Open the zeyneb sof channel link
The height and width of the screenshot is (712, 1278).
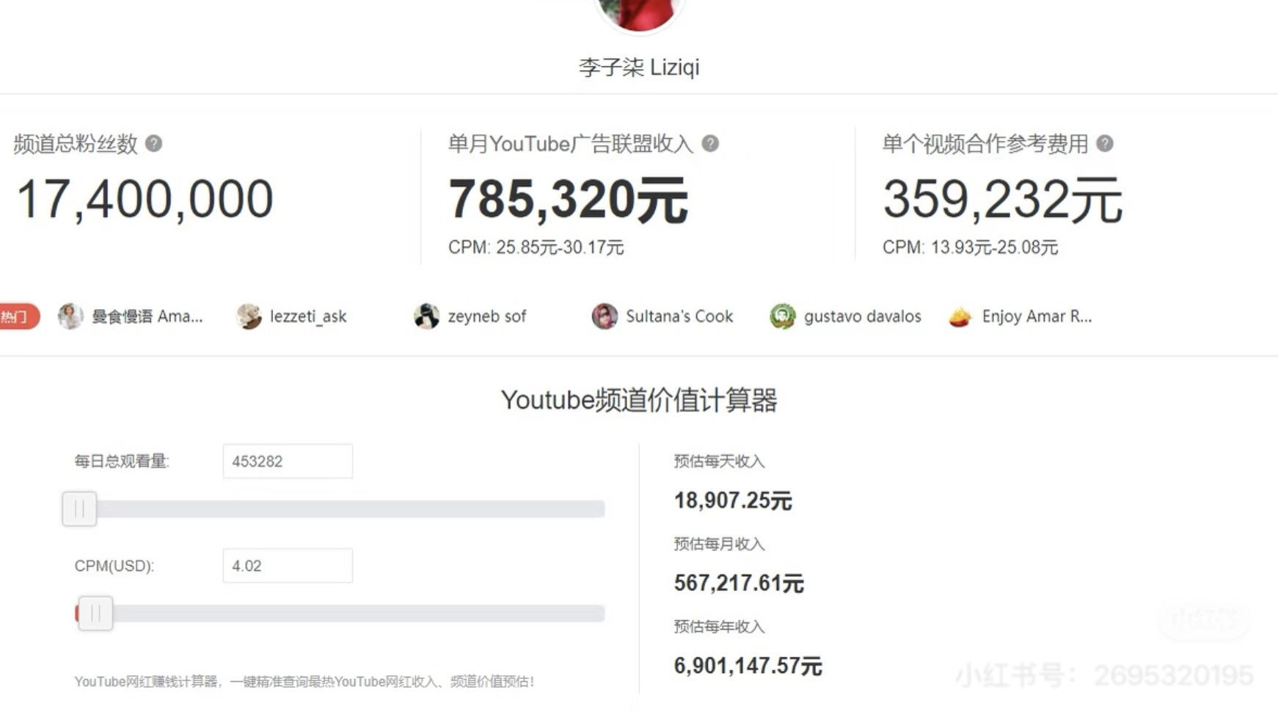pos(486,316)
